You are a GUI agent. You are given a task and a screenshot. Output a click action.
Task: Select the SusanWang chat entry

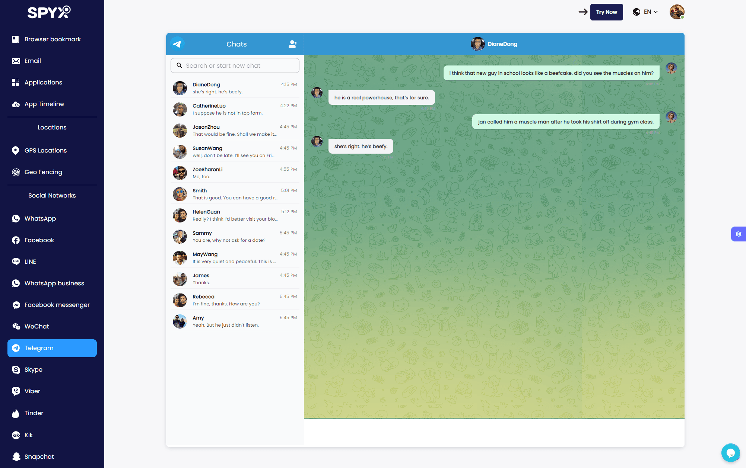(x=235, y=151)
